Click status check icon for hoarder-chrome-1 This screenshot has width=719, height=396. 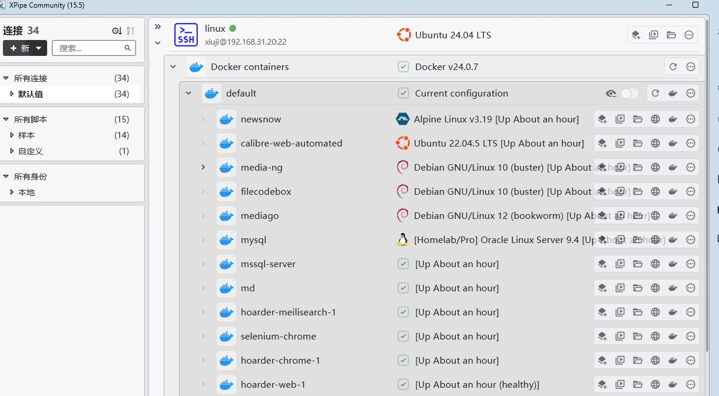[x=403, y=360]
